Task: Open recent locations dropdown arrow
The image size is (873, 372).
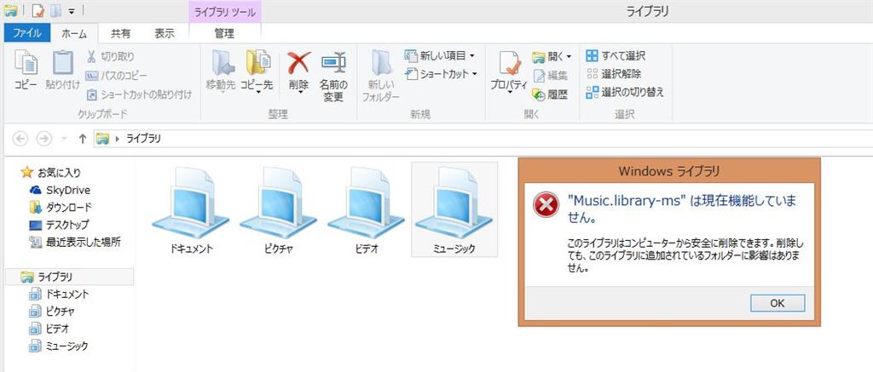Action: [63, 139]
